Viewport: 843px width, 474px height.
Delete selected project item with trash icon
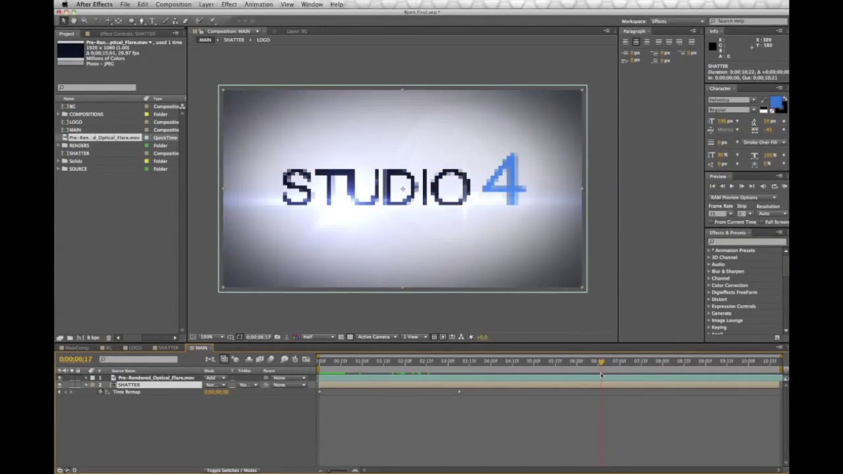(108, 338)
